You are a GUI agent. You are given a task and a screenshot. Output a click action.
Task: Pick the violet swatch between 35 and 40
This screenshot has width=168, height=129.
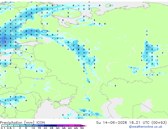pyautogui.click(x=66, y=126)
